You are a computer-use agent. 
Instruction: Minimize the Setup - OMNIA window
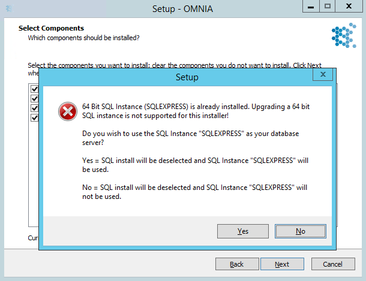310,6
